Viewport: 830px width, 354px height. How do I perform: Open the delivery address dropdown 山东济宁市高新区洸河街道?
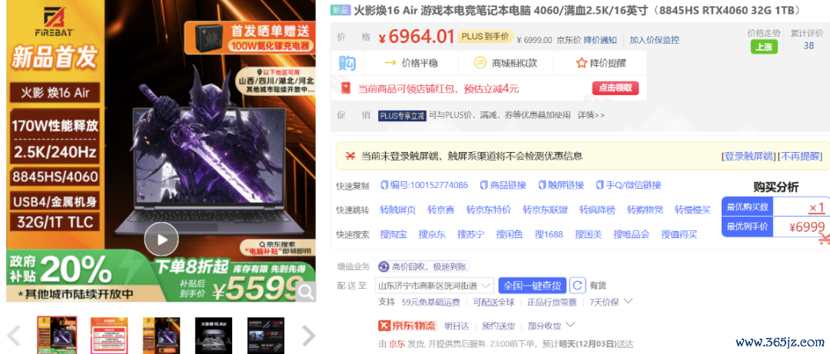pyautogui.click(x=434, y=285)
